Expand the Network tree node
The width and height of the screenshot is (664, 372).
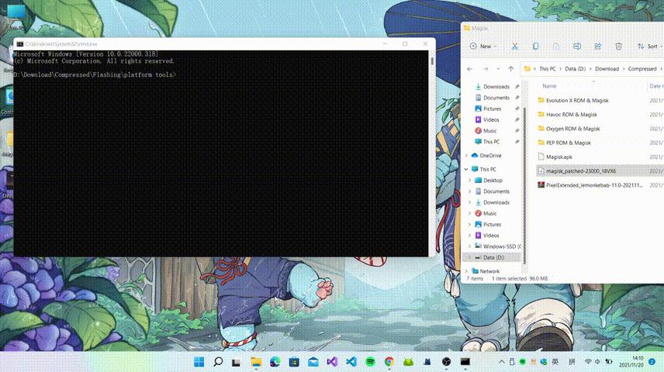[467, 271]
